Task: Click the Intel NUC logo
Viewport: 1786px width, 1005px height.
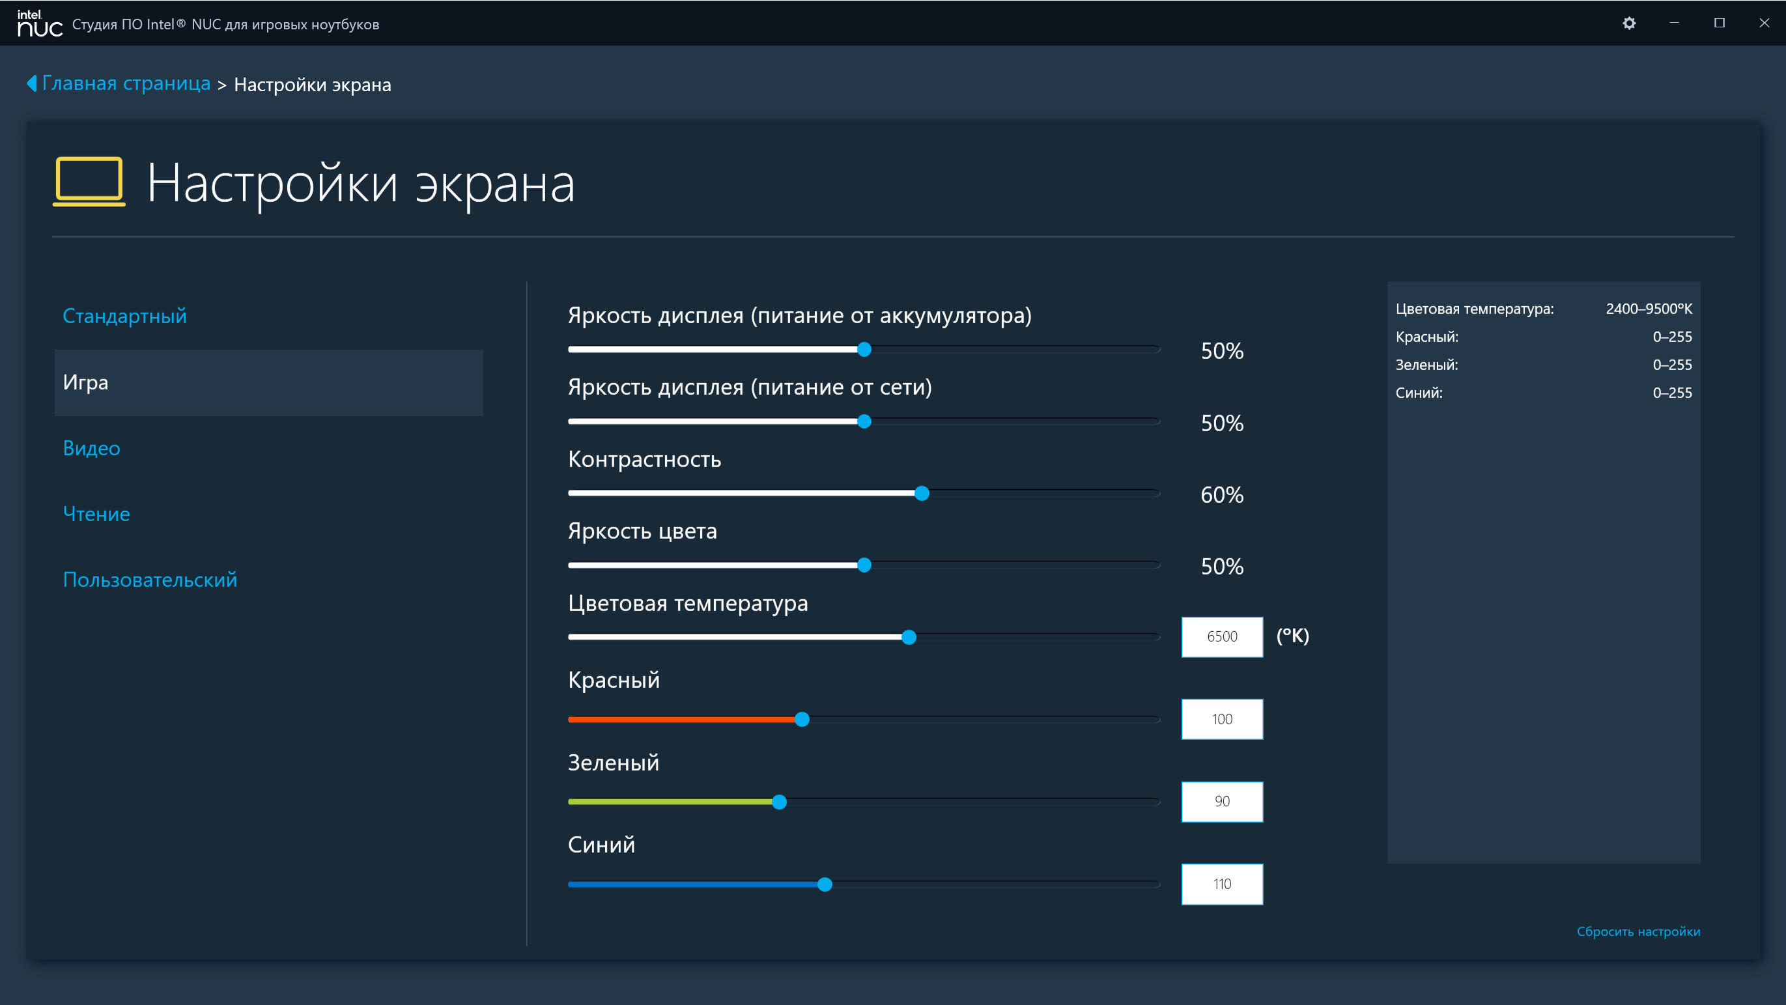Action: (x=40, y=23)
